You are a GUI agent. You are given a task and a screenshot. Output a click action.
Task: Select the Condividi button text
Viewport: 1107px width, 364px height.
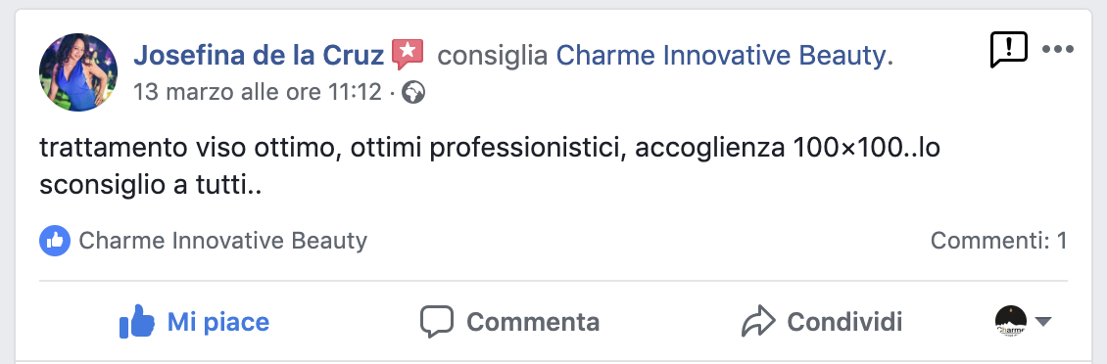point(844,322)
